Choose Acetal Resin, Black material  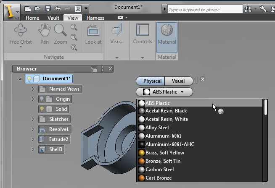click(x=200, y=111)
